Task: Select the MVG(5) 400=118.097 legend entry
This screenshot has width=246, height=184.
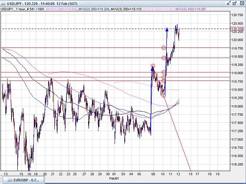Action: (191, 9)
